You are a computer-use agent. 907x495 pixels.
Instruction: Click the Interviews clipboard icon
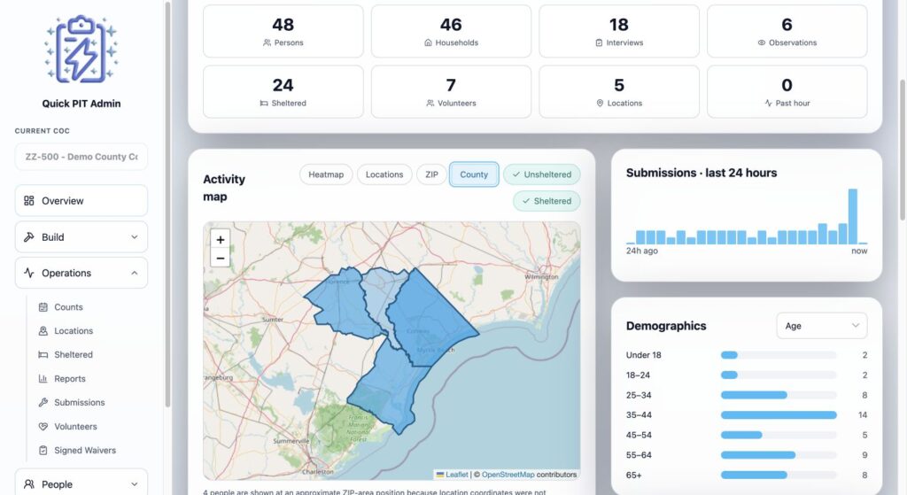pyautogui.click(x=600, y=43)
